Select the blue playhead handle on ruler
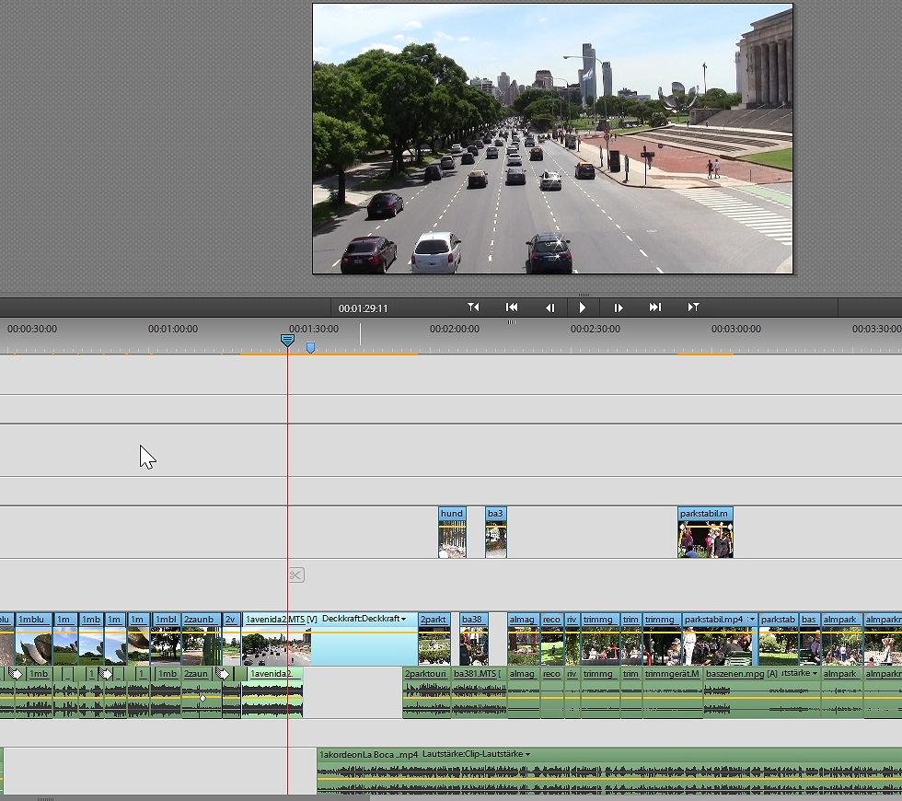902x801 pixels. click(287, 340)
